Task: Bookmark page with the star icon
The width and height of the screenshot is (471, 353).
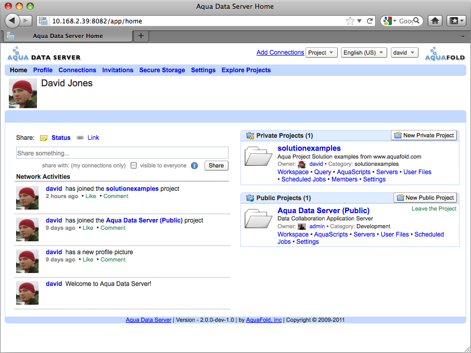Action: click(x=350, y=21)
